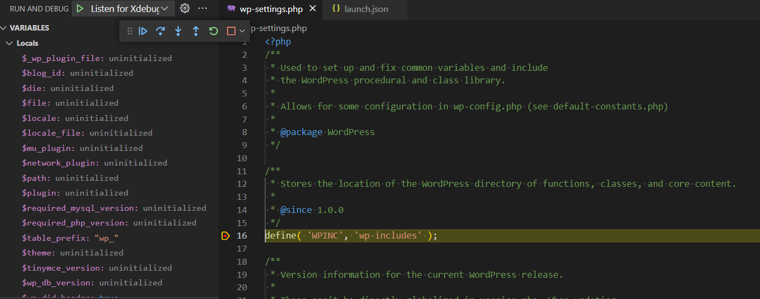Click line number 10 in gutter
This screenshot has height=299, width=760.
tap(242, 158)
